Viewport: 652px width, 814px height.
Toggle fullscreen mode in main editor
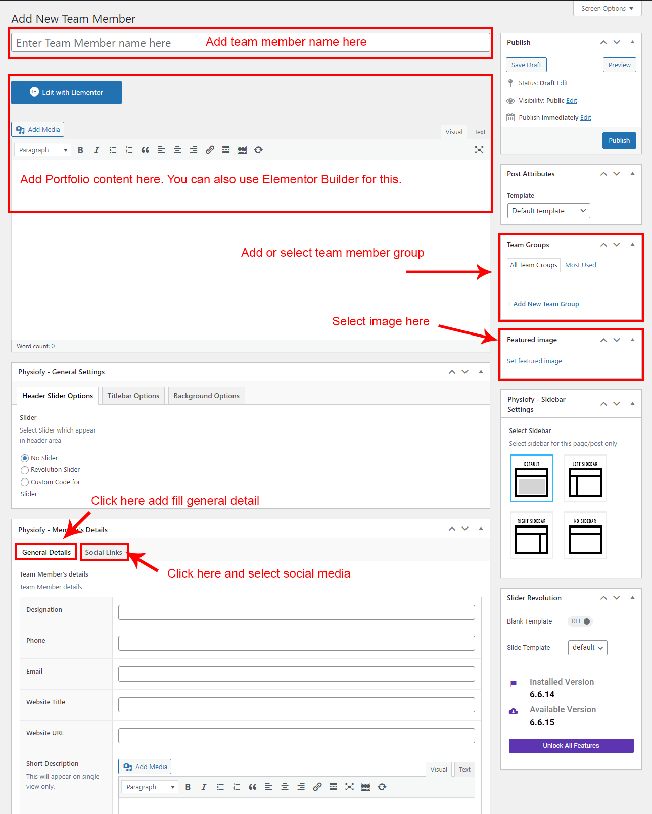click(479, 150)
